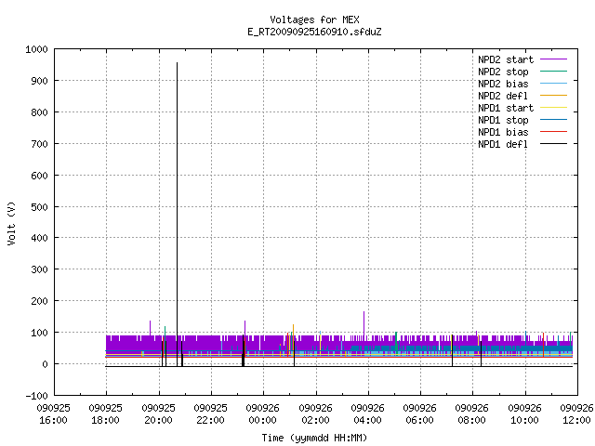595x446 pixels.
Task: Click the 'NPD1 stop' legend label
Action: [503, 120]
